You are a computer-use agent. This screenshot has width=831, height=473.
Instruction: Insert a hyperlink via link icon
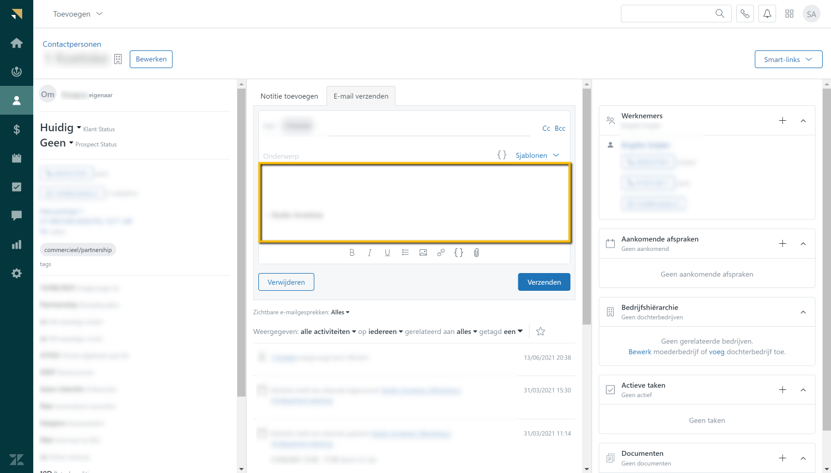(441, 253)
